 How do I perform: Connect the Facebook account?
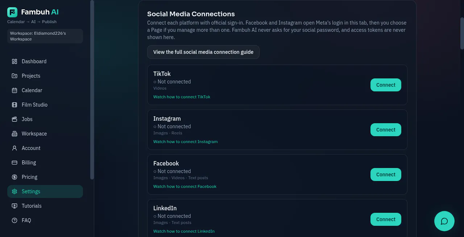[x=386, y=174]
